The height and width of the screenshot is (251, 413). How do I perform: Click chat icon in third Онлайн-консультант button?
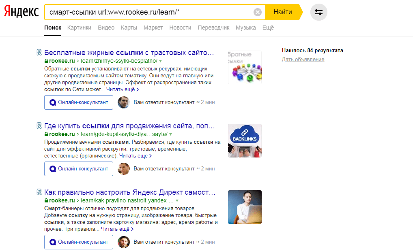[53, 242]
